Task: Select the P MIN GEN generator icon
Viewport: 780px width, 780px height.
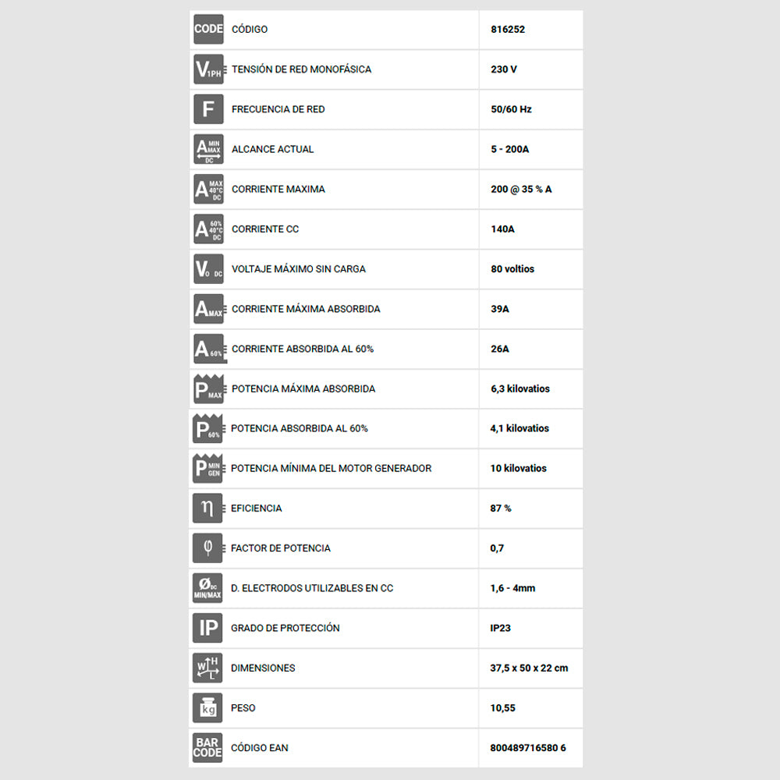Action: click(209, 468)
